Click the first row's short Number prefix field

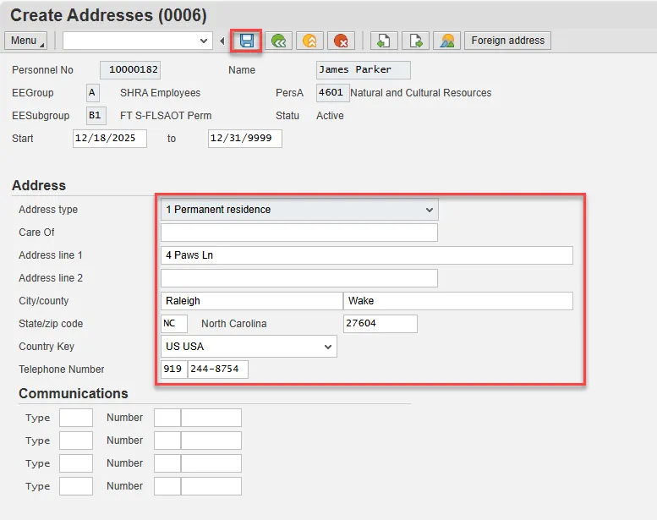tap(167, 418)
